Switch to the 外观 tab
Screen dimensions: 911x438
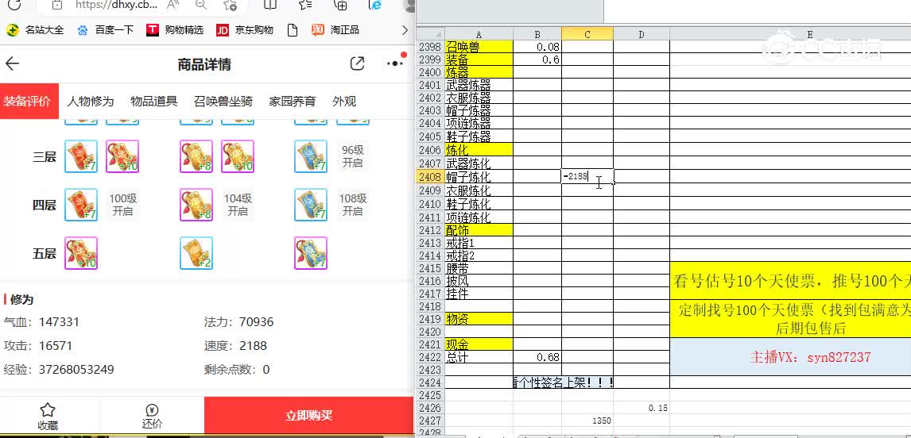coord(344,102)
